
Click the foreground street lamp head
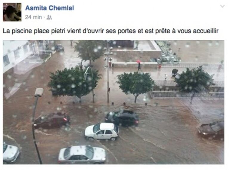coord(39,92)
